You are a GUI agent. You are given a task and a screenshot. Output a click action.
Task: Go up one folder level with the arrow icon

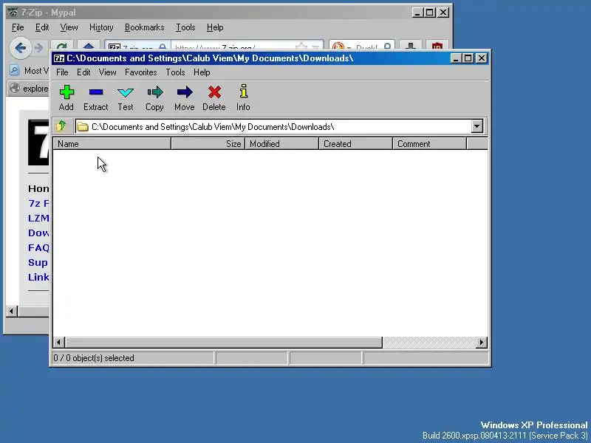[x=61, y=126]
